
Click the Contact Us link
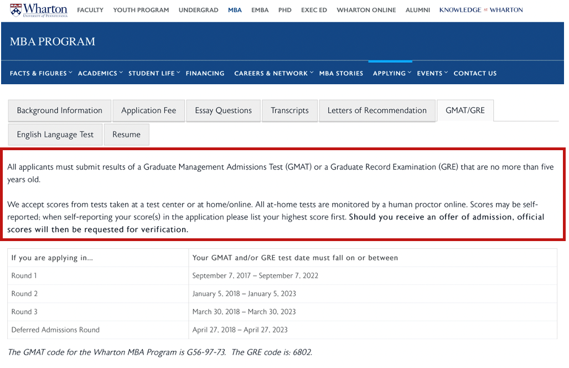click(475, 73)
